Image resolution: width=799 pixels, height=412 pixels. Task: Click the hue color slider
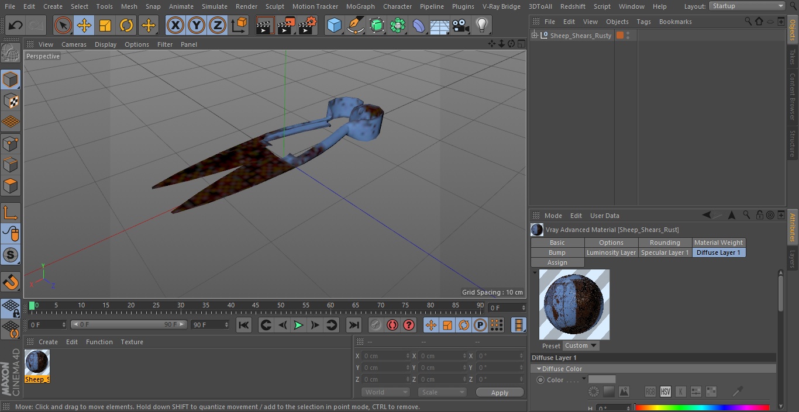pos(702,408)
